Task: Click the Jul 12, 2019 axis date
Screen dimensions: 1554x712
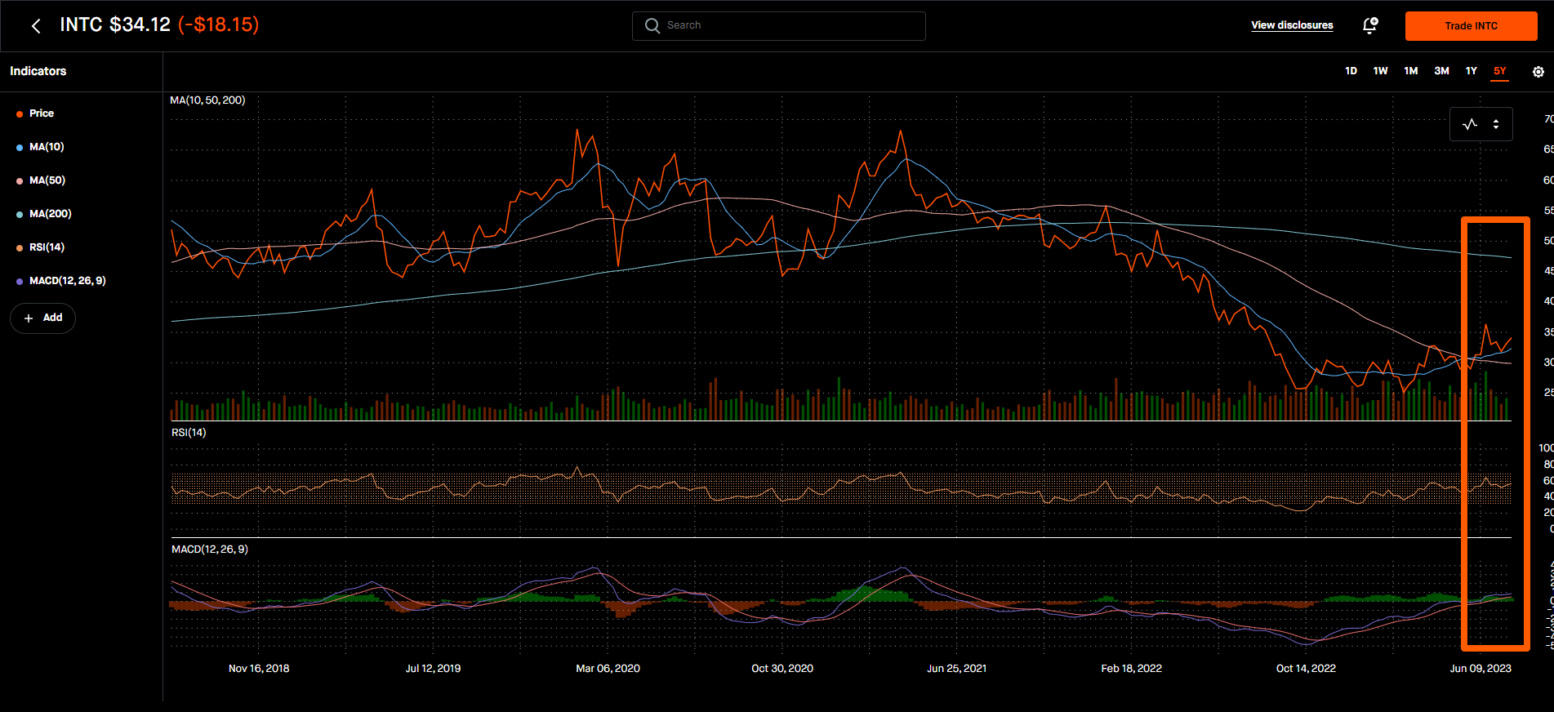Action: click(433, 669)
